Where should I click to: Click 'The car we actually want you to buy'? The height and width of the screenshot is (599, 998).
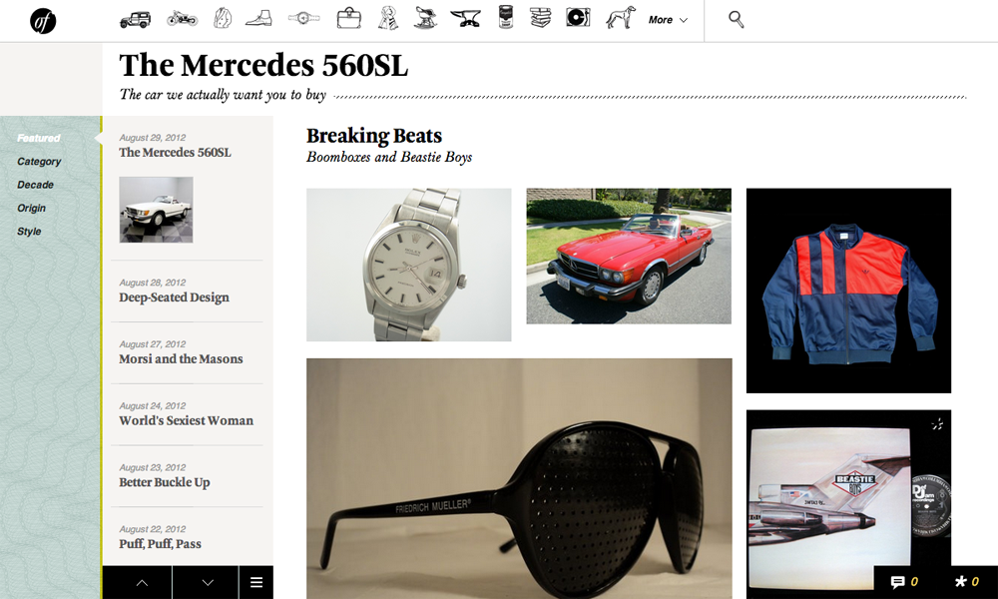coord(223,95)
